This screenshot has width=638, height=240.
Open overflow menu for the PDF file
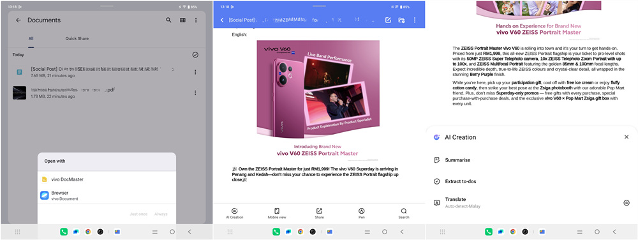[195, 93]
